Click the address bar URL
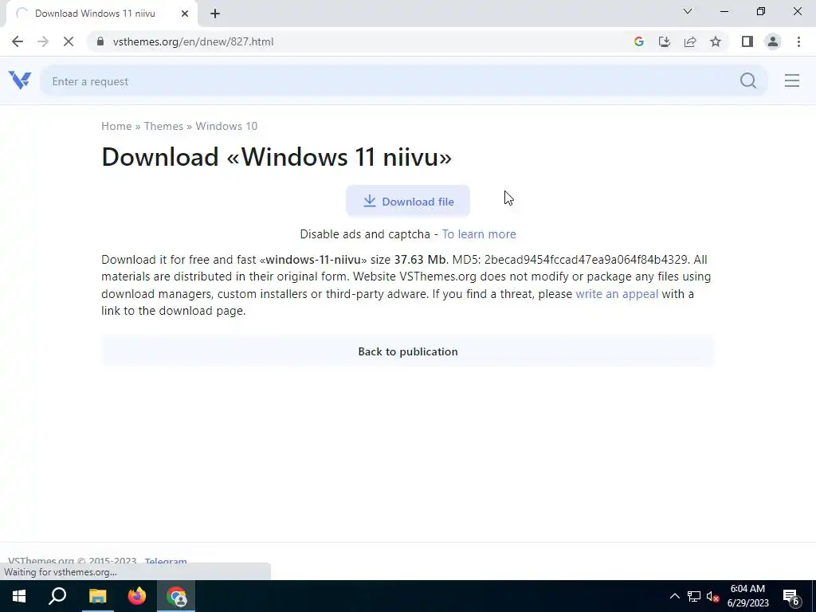Image resolution: width=816 pixels, height=612 pixels. pos(193,41)
